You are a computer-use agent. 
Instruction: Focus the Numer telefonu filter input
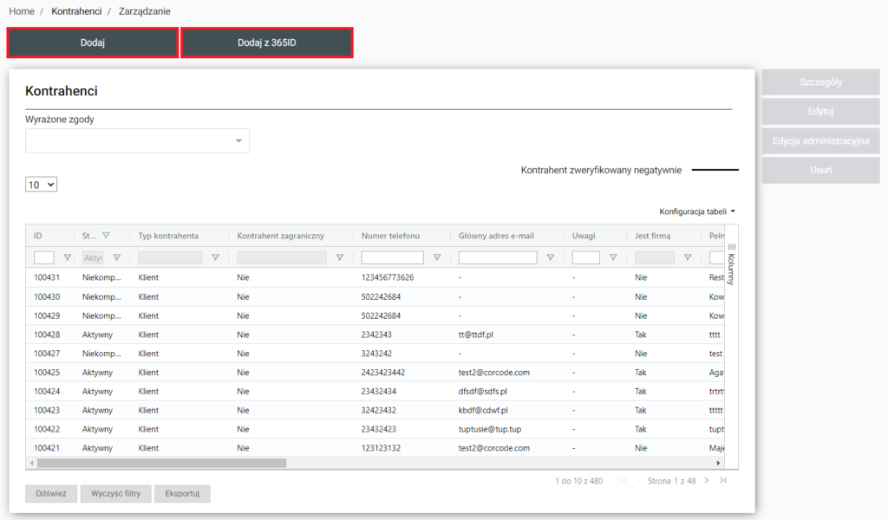(x=392, y=257)
